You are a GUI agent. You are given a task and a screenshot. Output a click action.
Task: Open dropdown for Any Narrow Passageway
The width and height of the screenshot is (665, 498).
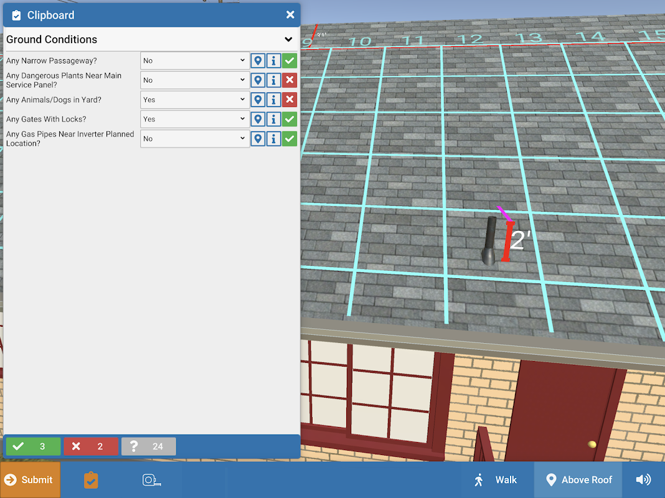click(x=195, y=60)
